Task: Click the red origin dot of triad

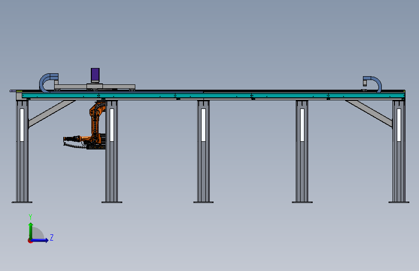Action: [30, 241]
